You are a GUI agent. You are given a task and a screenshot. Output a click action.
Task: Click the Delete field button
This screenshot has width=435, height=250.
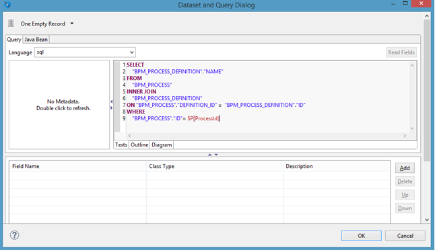coord(405,181)
